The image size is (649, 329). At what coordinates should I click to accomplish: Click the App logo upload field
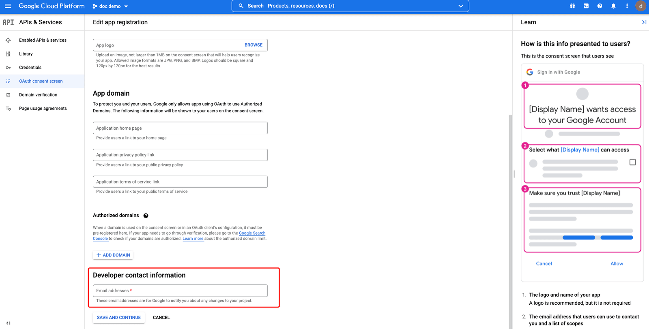coord(180,45)
